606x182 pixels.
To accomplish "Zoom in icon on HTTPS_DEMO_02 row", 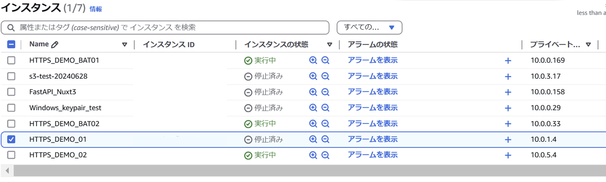I will pos(313,155).
